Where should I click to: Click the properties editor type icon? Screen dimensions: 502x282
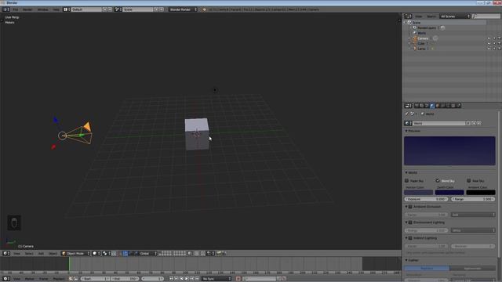point(408,106)
